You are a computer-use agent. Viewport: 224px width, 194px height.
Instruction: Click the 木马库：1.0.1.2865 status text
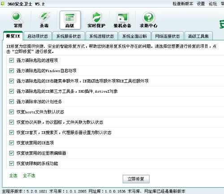tap(68, 191)
